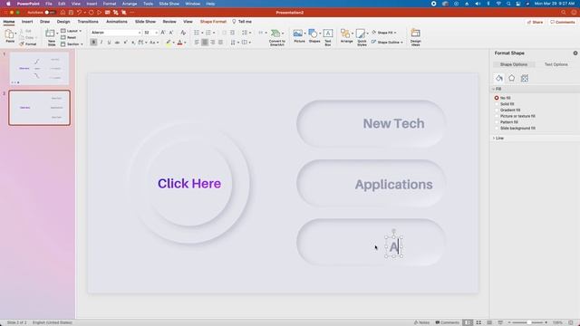Open Design Ideas pane
This screenshot has height=326, width=580.
pyautogui.click(x=415, y=37)
